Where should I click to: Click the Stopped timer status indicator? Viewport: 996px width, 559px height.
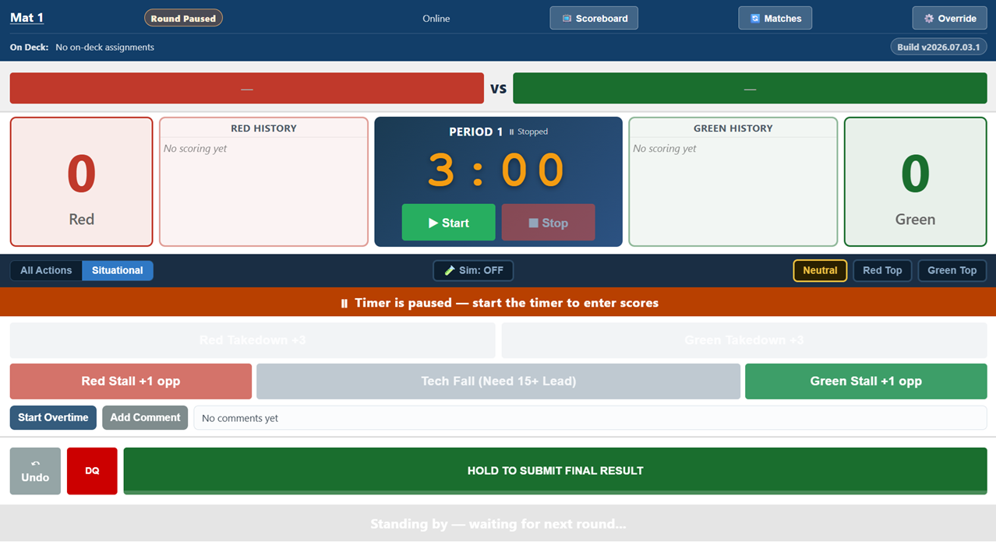pyautogui.click(x=528, y=132)
